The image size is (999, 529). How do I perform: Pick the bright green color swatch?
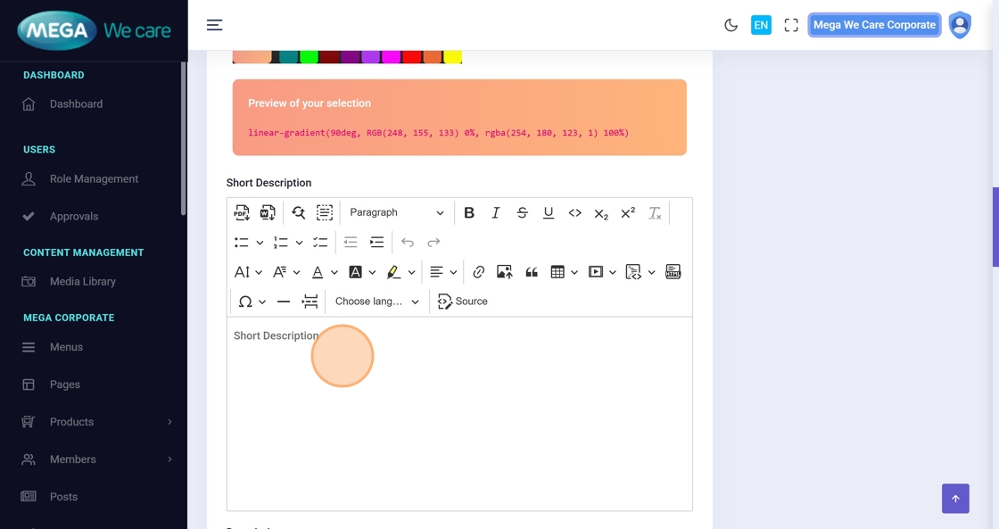click(308, 57)
